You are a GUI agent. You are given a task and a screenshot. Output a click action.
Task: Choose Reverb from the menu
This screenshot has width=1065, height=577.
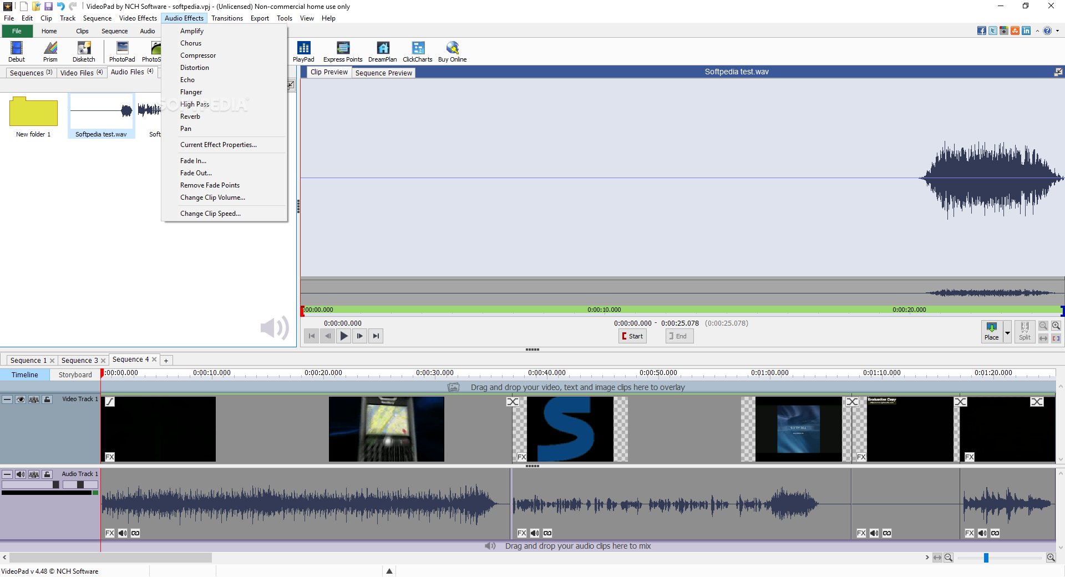190,117
